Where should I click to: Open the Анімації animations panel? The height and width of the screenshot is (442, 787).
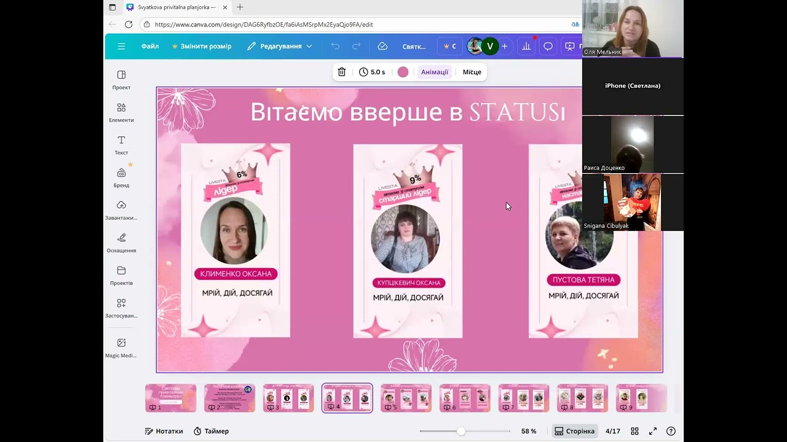coord(435,72)
